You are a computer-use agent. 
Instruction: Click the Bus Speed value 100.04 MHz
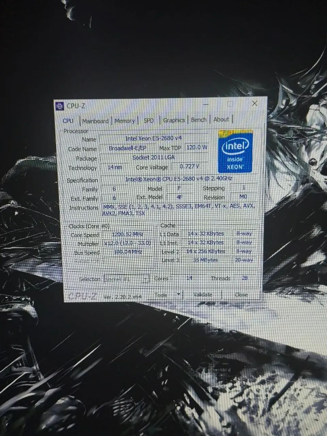click(x=127, y=252)
